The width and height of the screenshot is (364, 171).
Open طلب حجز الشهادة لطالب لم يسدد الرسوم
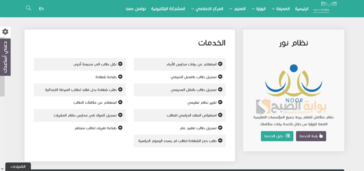(x=180, y=141)
